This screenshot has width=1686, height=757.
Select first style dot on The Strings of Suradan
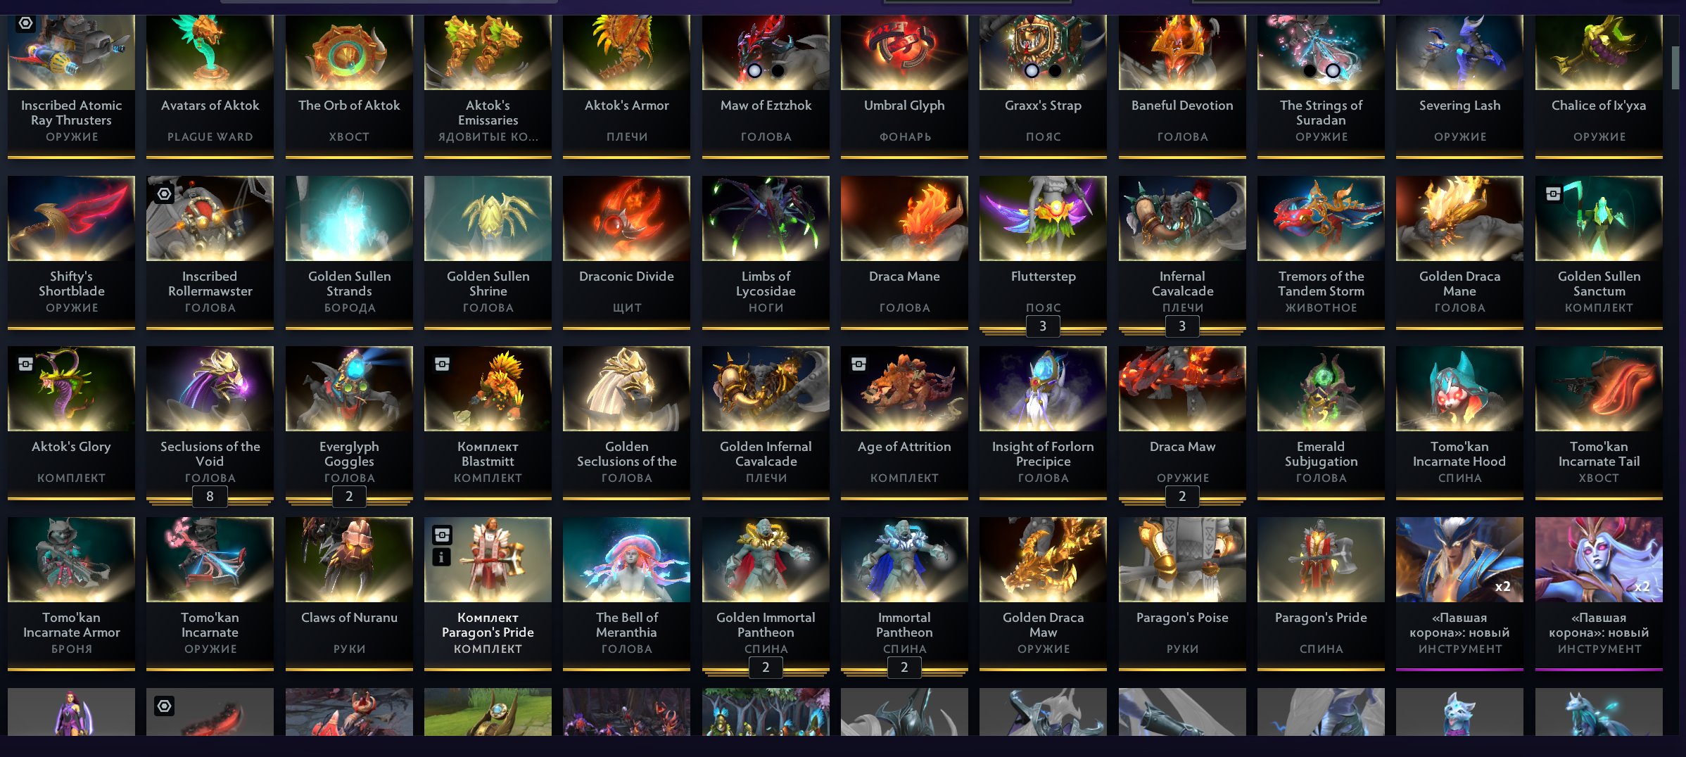click(x=1310, y=70)
